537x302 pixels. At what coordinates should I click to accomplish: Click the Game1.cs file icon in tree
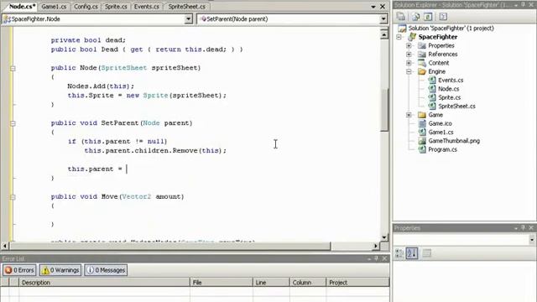coord(422,133)
